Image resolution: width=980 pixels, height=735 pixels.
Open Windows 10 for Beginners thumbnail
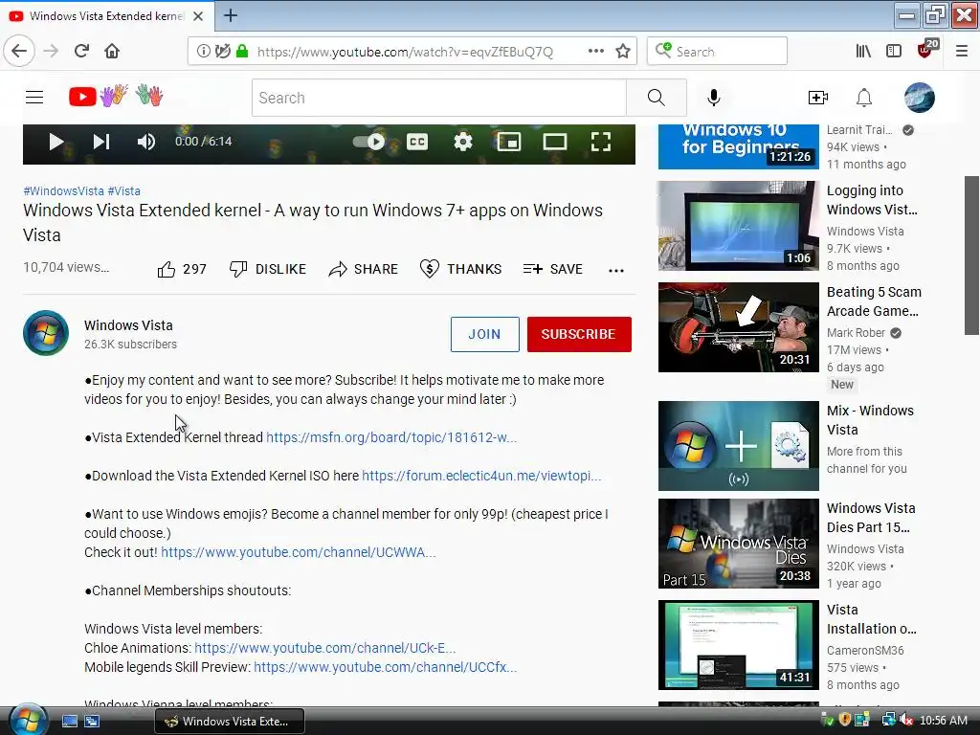[x=738, y=146]
